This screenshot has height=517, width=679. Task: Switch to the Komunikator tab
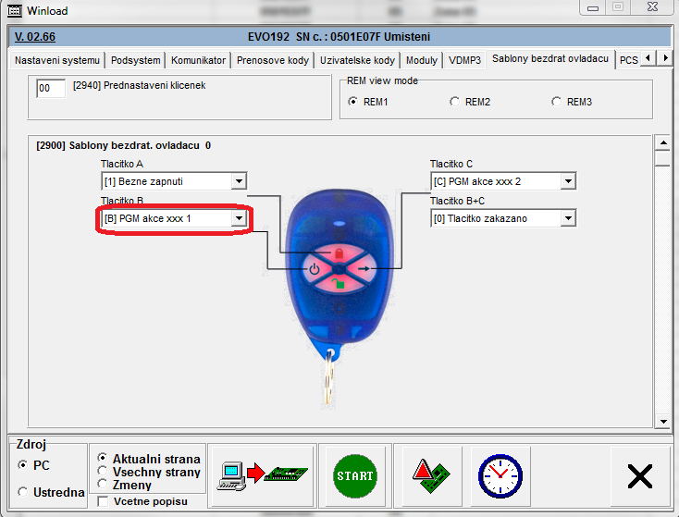pyautogui.click(x=198, y=60)
